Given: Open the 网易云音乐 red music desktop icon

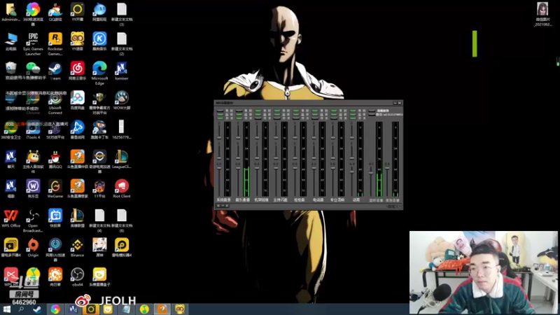Looking at the screenshot, I should 77,71.
